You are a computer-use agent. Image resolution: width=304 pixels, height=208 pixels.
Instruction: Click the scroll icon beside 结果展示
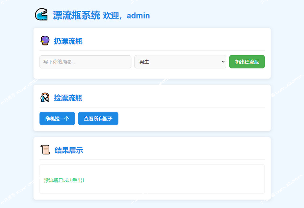45,150
